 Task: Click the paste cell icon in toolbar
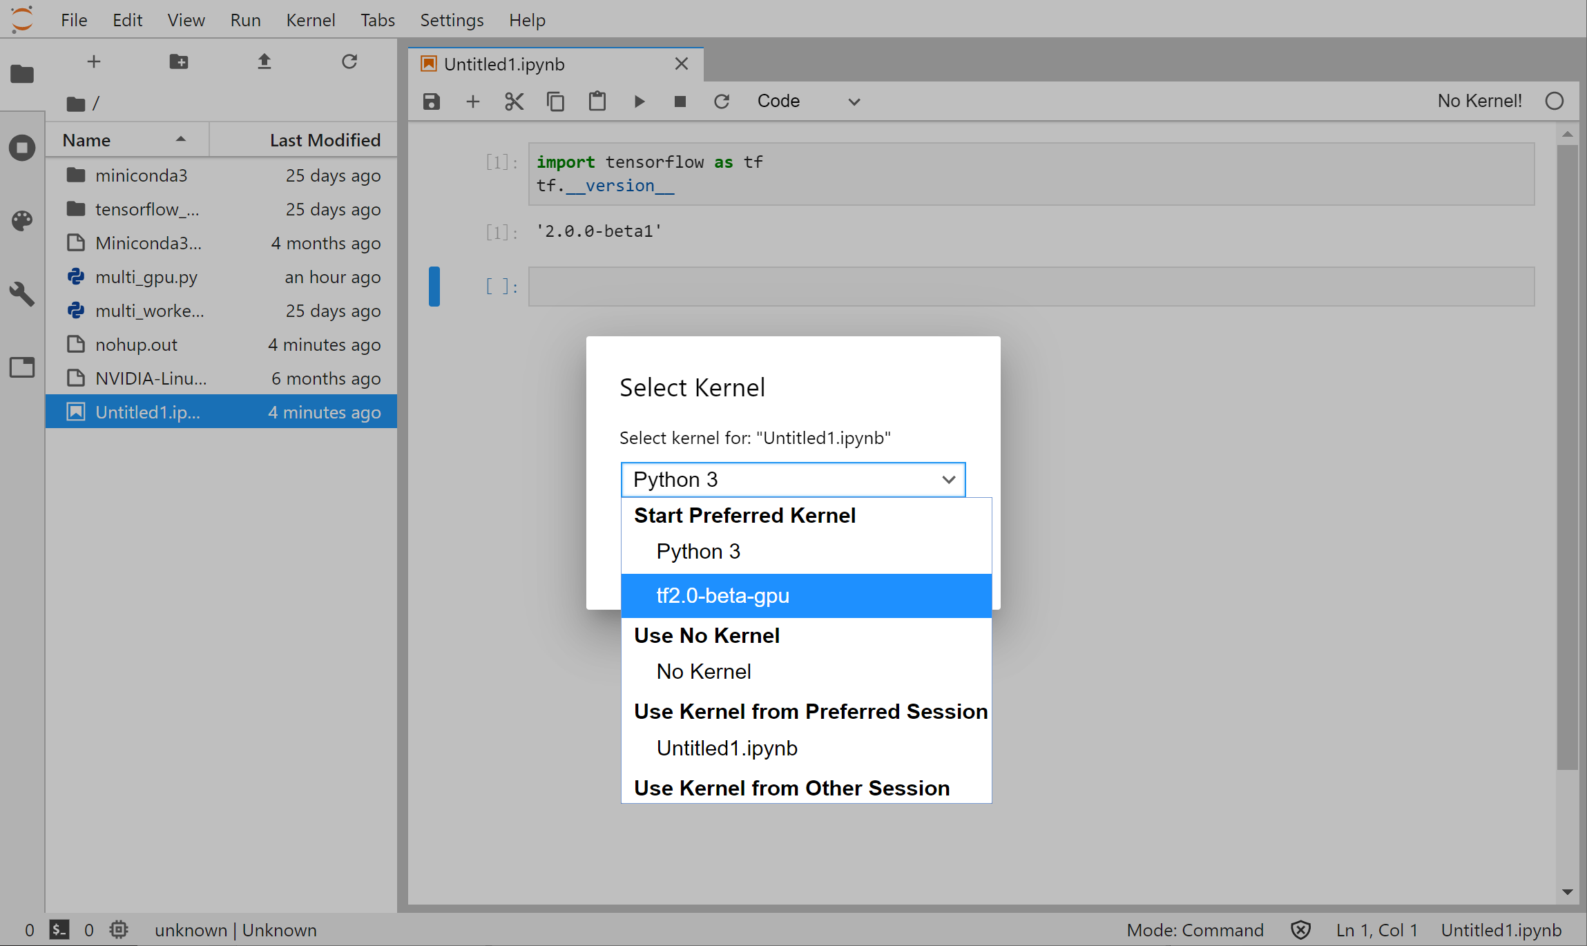597,100
